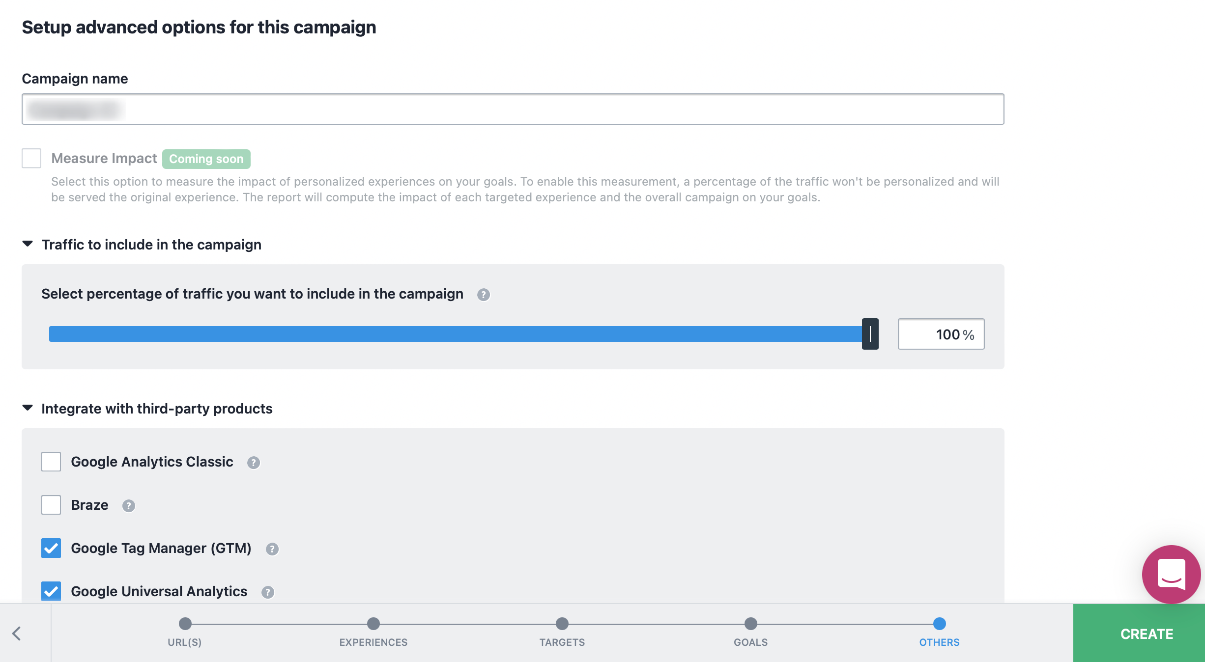1205x662 pixels.
Task: Check the Braze integration box
Action: [x=51, y=505]
